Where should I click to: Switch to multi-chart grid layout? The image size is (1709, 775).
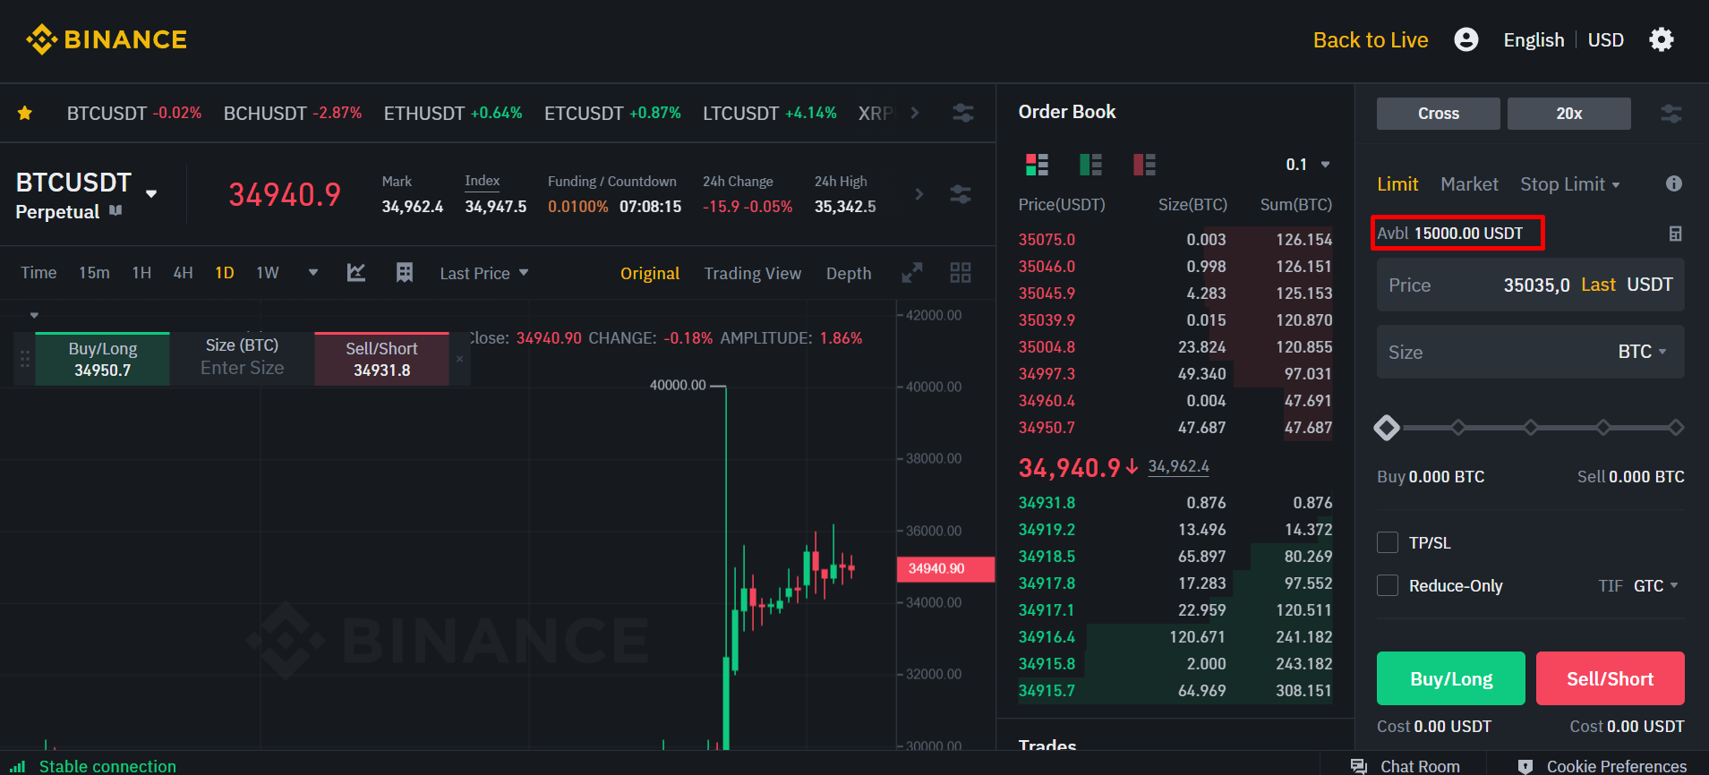click(x=960, y=273)
